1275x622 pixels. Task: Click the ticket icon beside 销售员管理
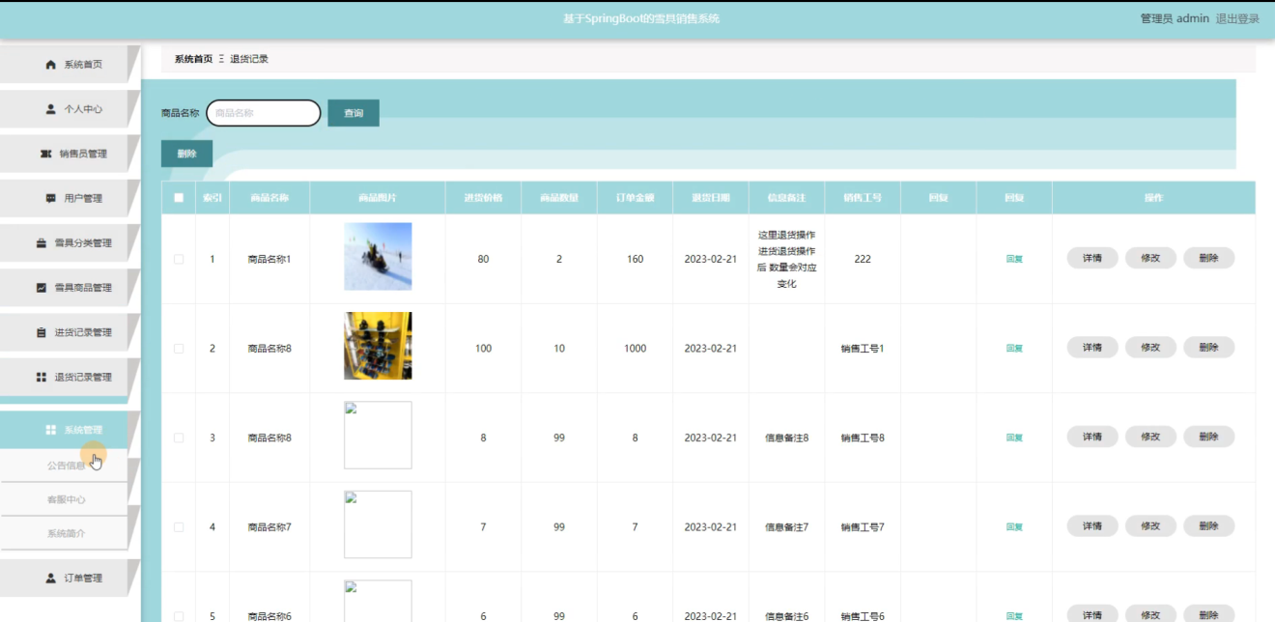coord(45,154)
